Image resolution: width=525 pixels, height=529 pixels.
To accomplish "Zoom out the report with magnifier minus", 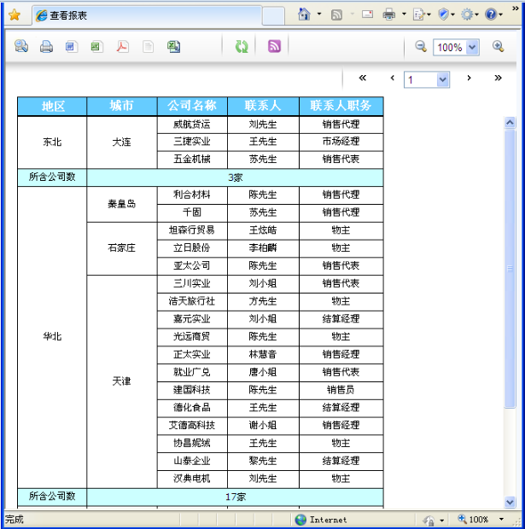I will coord(421,46).
